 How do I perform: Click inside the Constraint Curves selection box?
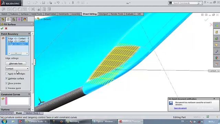(x=18, y=101)
